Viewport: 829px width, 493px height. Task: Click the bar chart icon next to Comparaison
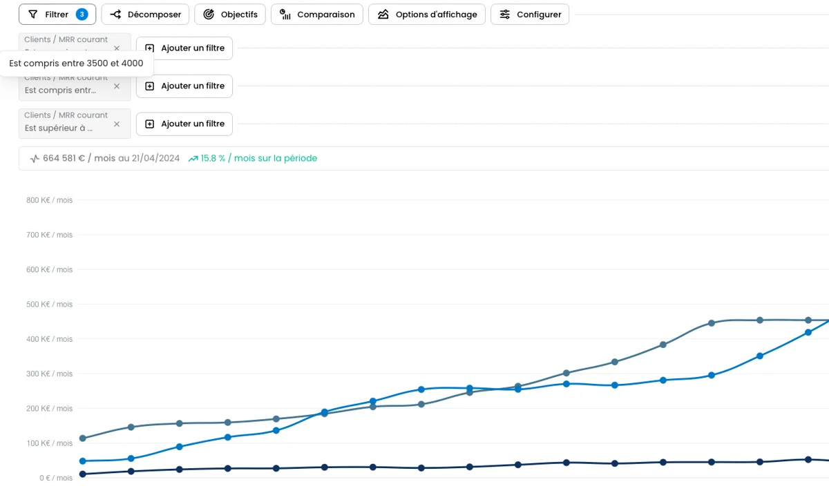285,14
